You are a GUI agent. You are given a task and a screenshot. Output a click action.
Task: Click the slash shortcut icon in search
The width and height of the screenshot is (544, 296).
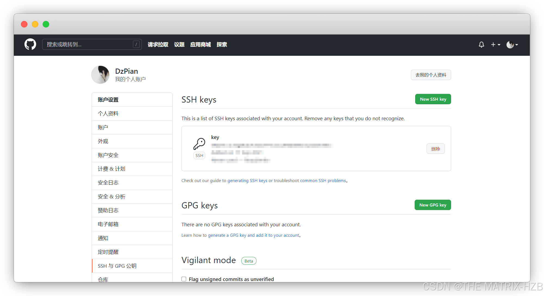tap(136, 44)
